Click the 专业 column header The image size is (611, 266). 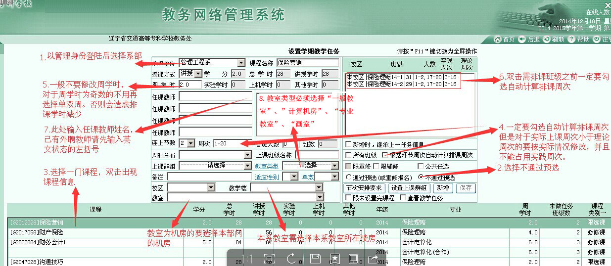[x=455, y=210]
